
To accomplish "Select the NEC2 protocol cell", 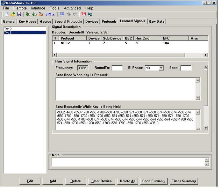I will point(65,43).
